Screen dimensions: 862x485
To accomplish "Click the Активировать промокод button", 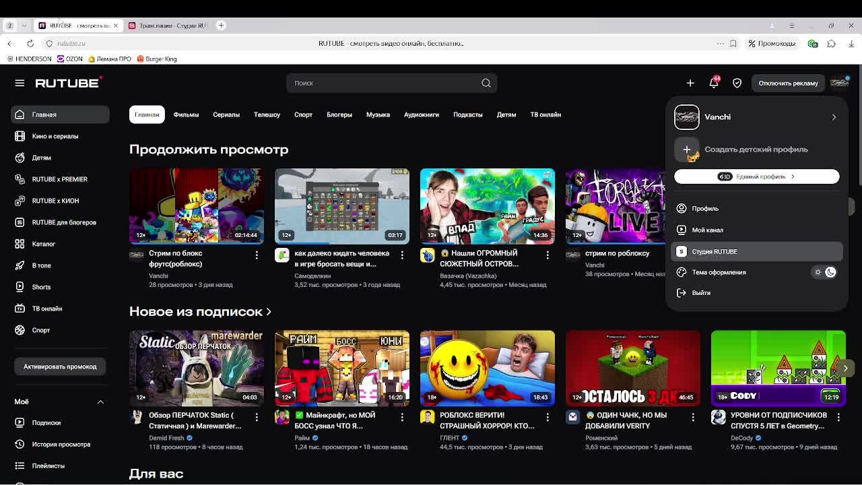I will point(60,366).
